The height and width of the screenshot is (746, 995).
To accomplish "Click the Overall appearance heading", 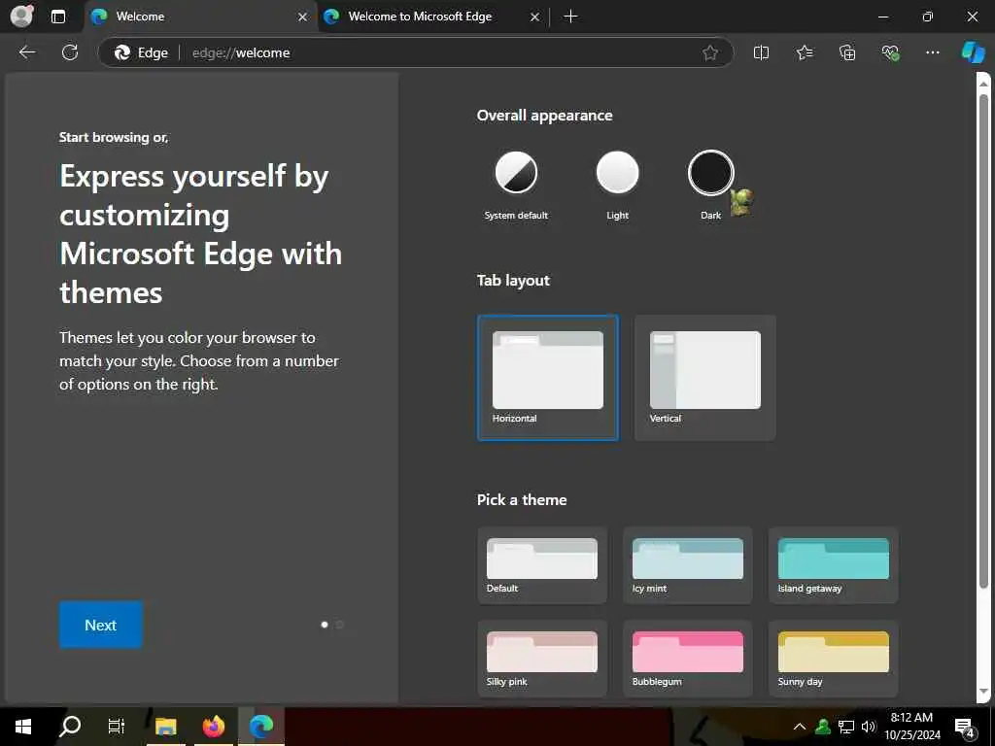I will pos(544,116).
